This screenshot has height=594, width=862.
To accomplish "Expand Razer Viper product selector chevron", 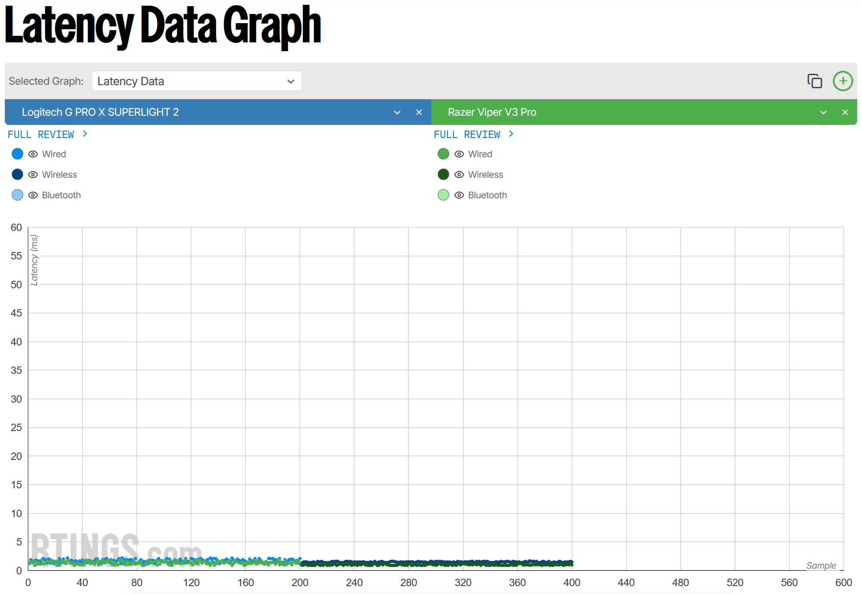I will [823, 112].
